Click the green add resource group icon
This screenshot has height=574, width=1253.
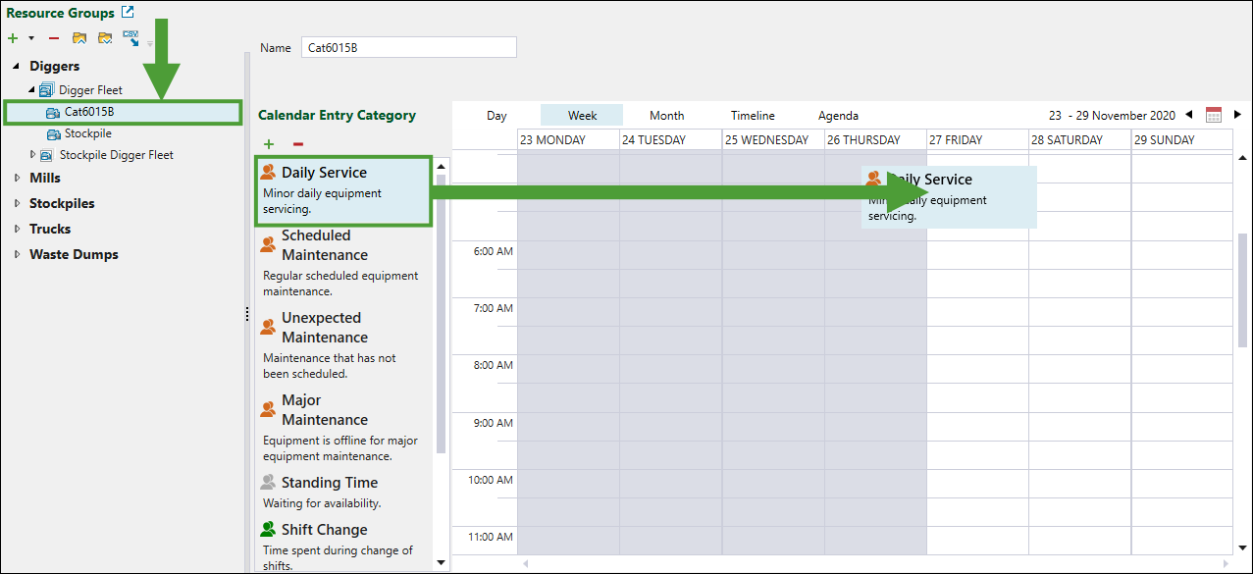click(13, 38)
